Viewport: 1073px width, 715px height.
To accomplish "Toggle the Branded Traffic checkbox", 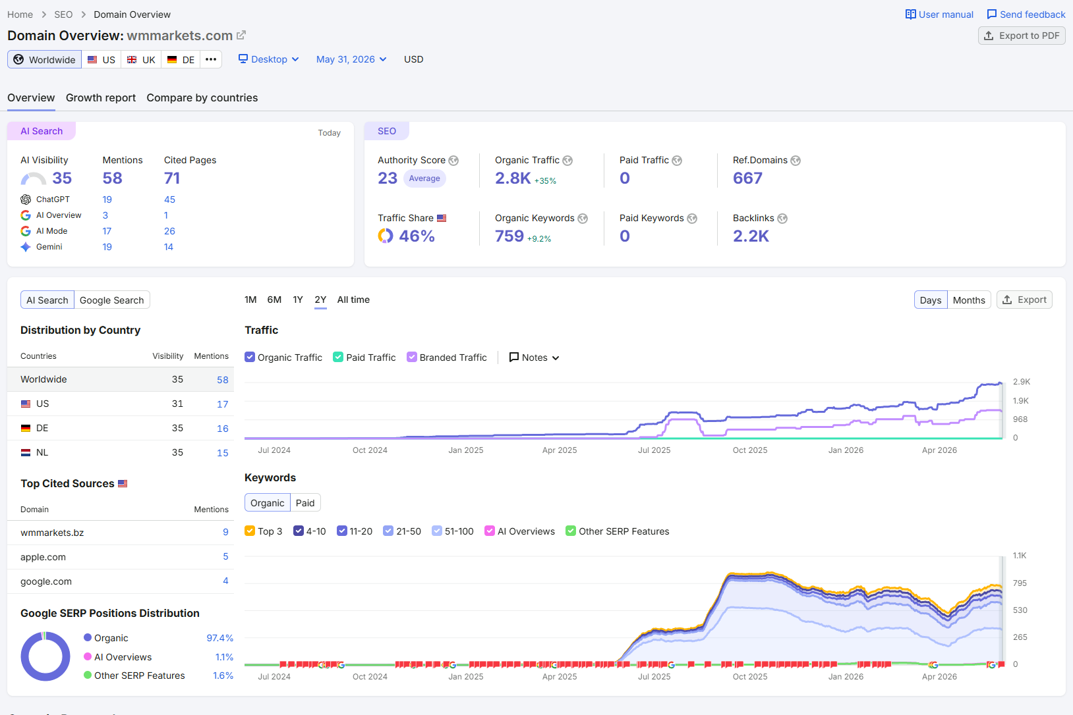I will [x=412, y=357].
